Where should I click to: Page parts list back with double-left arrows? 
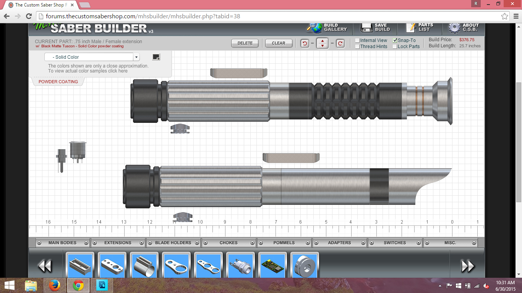tap(45, 266)
